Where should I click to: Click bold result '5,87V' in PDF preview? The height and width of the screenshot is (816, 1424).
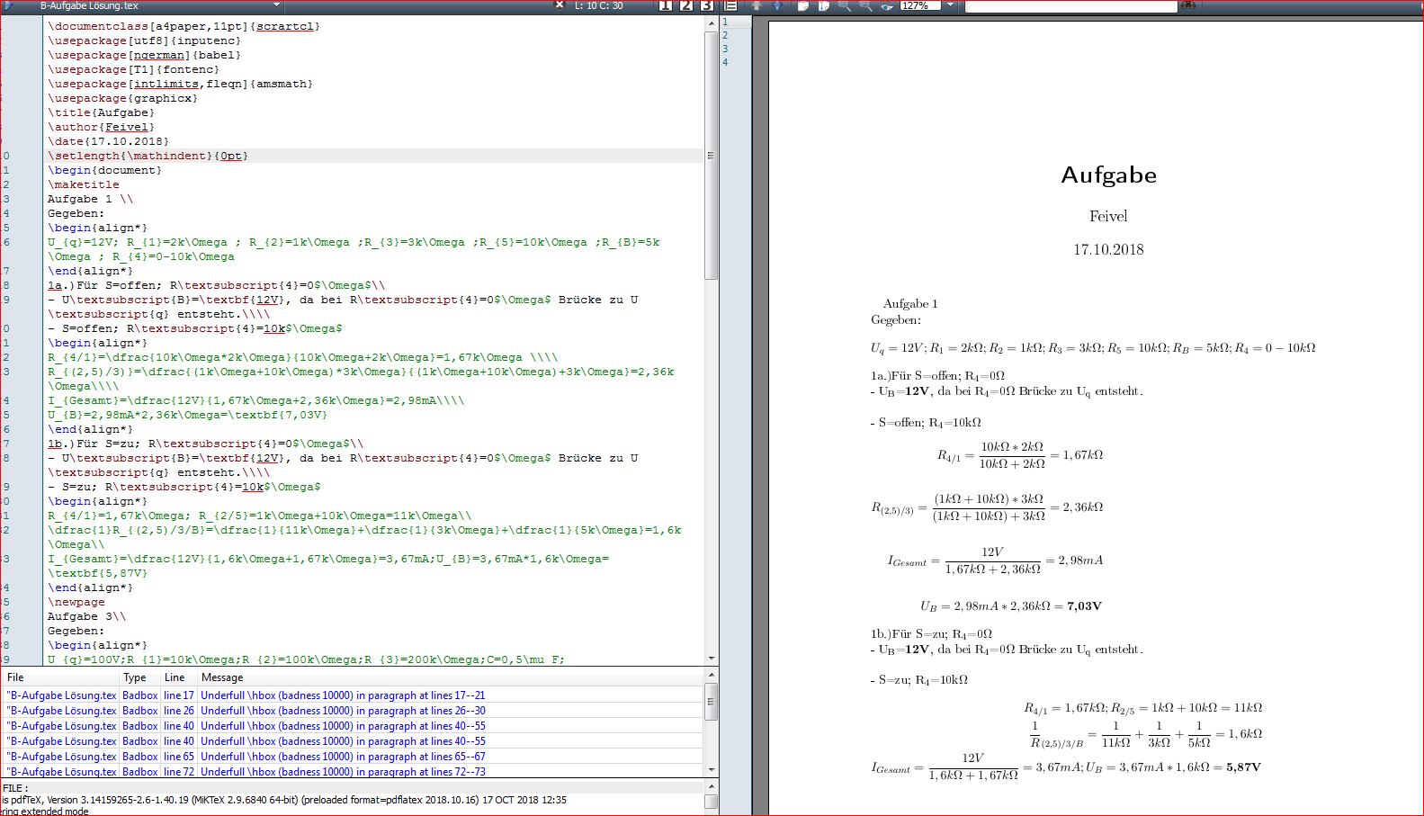(x=1243, y=767)
